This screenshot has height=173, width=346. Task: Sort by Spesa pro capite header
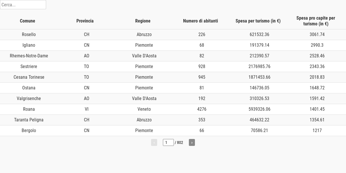pos(316,21)
